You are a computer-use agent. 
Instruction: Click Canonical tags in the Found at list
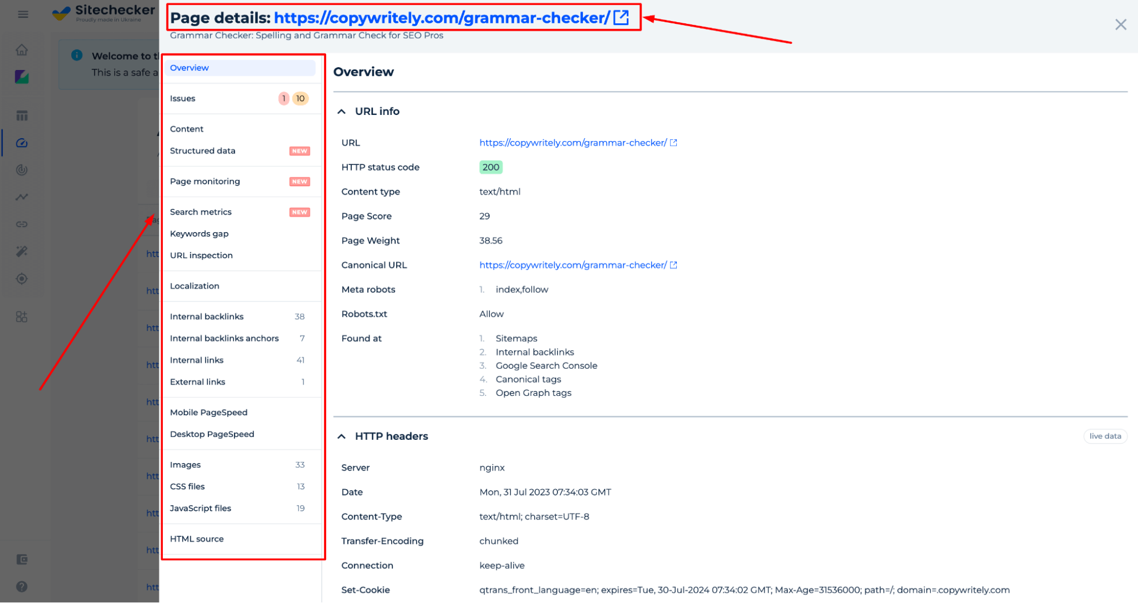point(528,379)
